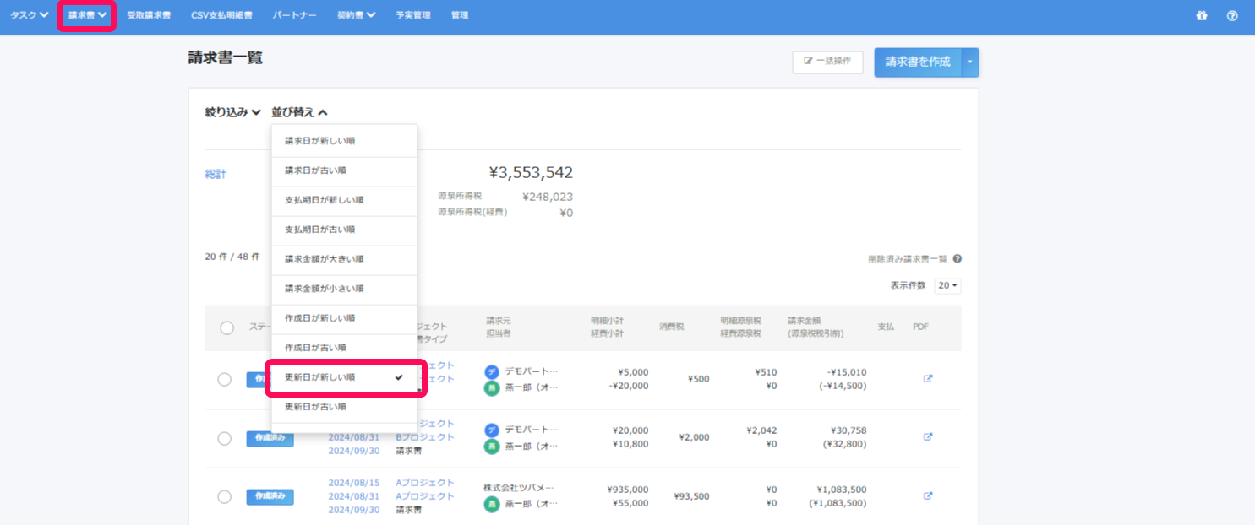Viewport: 1255px width, 525px height.
Task: Sort by 請求日が古い順
Action: pyautogui.click(x=344, y=170)
